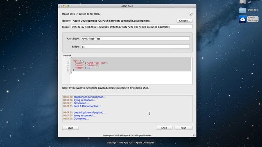Focus the Alert Body text field
The image size is (262, 147).
point(136,38)
